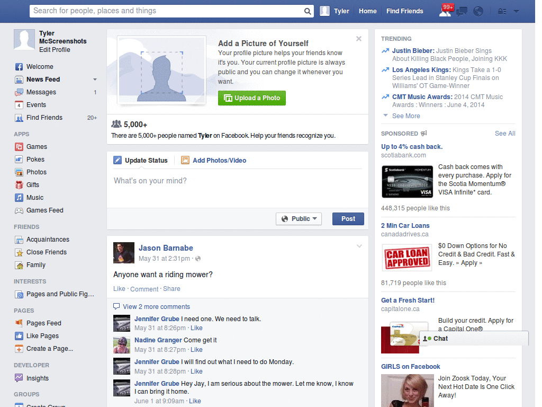Open 2 Min Car Loans ad link
This screenshot has width=542, height=407.
(x=405, y=226)
